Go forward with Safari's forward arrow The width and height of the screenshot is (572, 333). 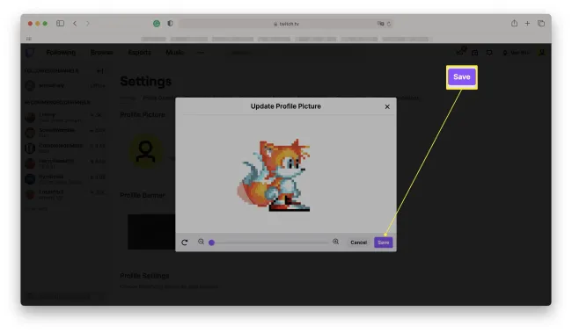point(87,24)
